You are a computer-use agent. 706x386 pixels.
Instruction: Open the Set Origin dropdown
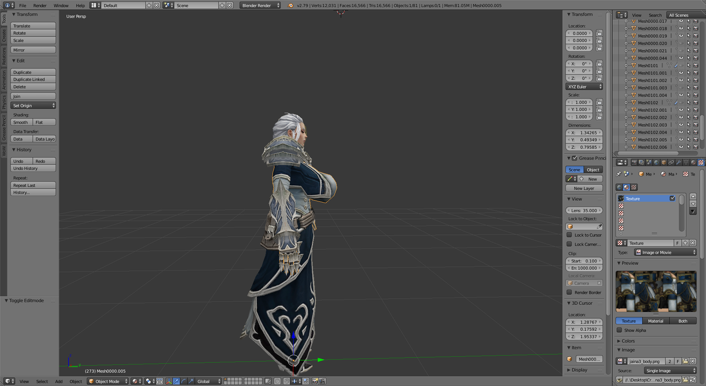click(x=33, y=105)
